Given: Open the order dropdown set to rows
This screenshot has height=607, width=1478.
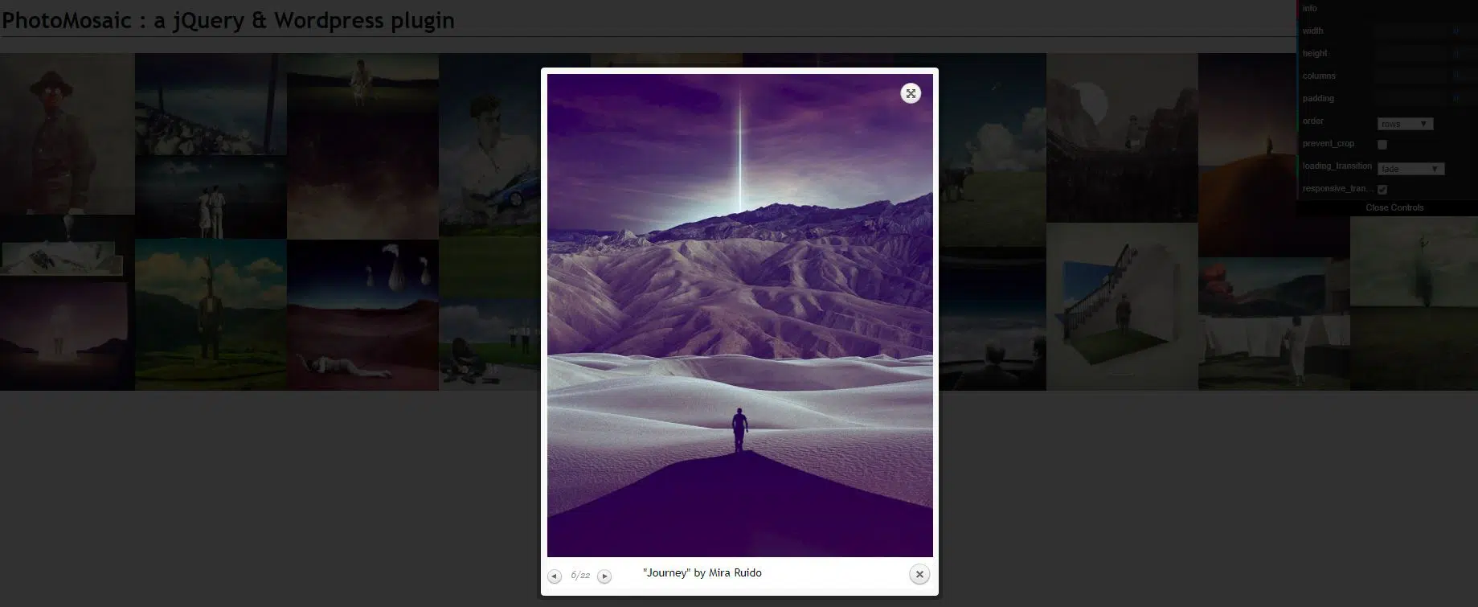Looking at the screenshot, I should 1404,124.
